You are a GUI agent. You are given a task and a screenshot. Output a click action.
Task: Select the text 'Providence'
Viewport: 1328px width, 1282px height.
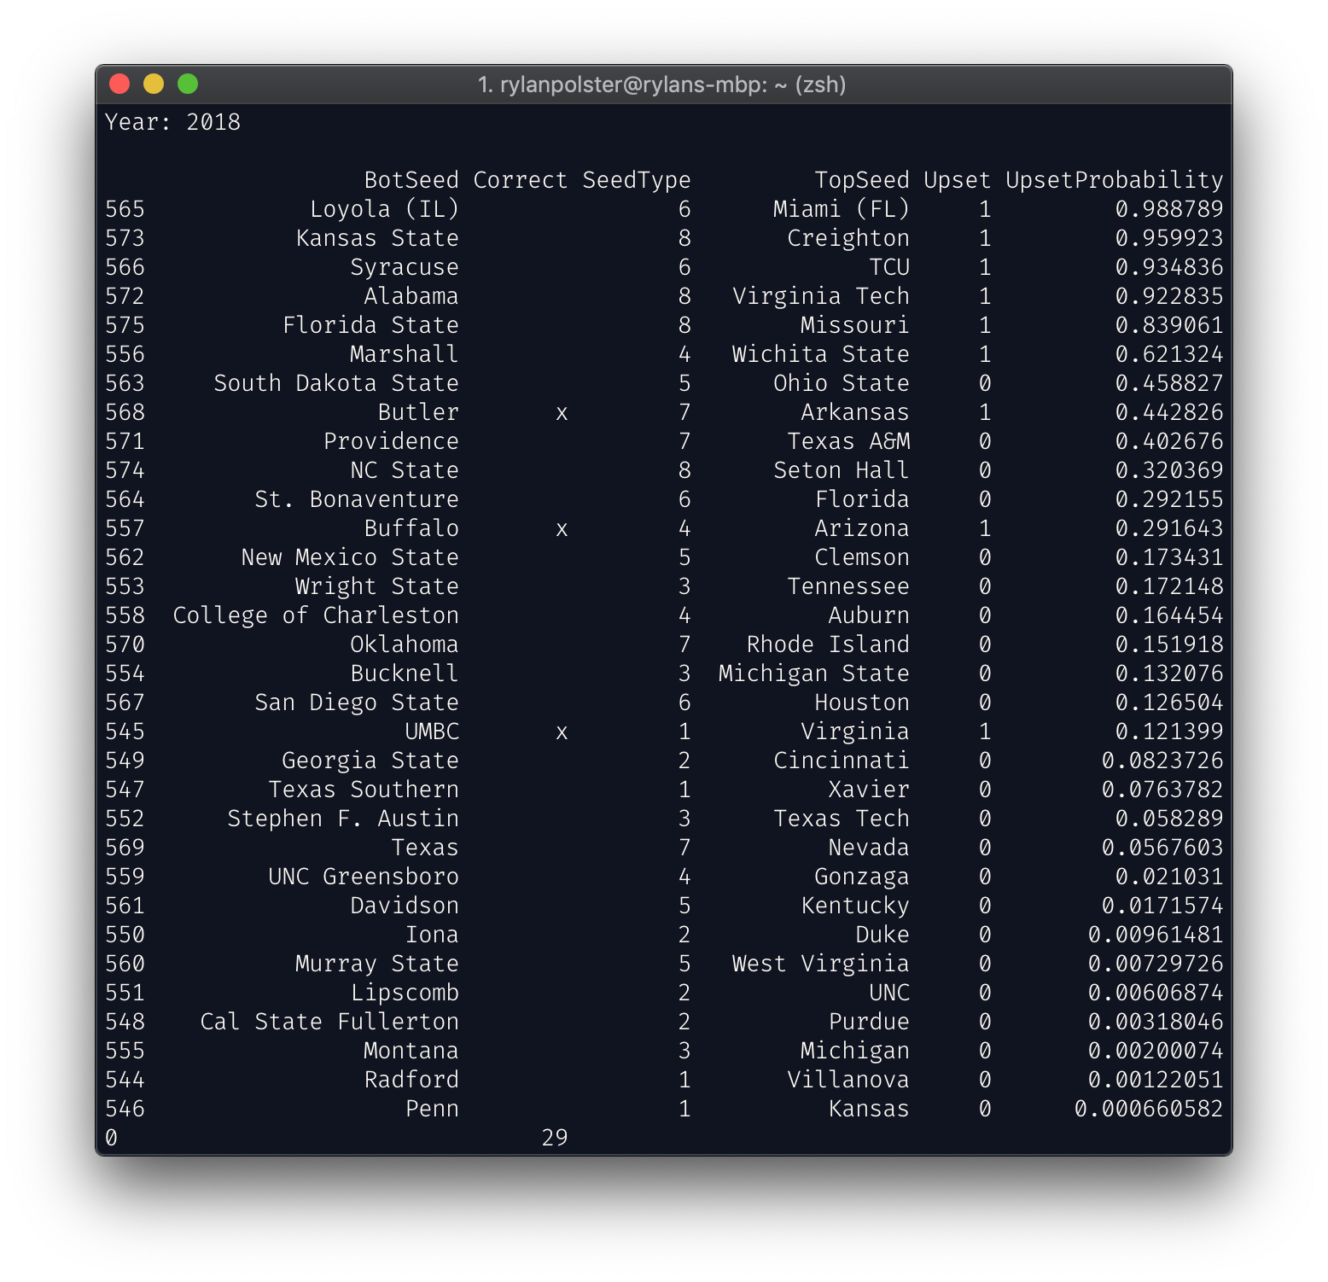[391, 441]
